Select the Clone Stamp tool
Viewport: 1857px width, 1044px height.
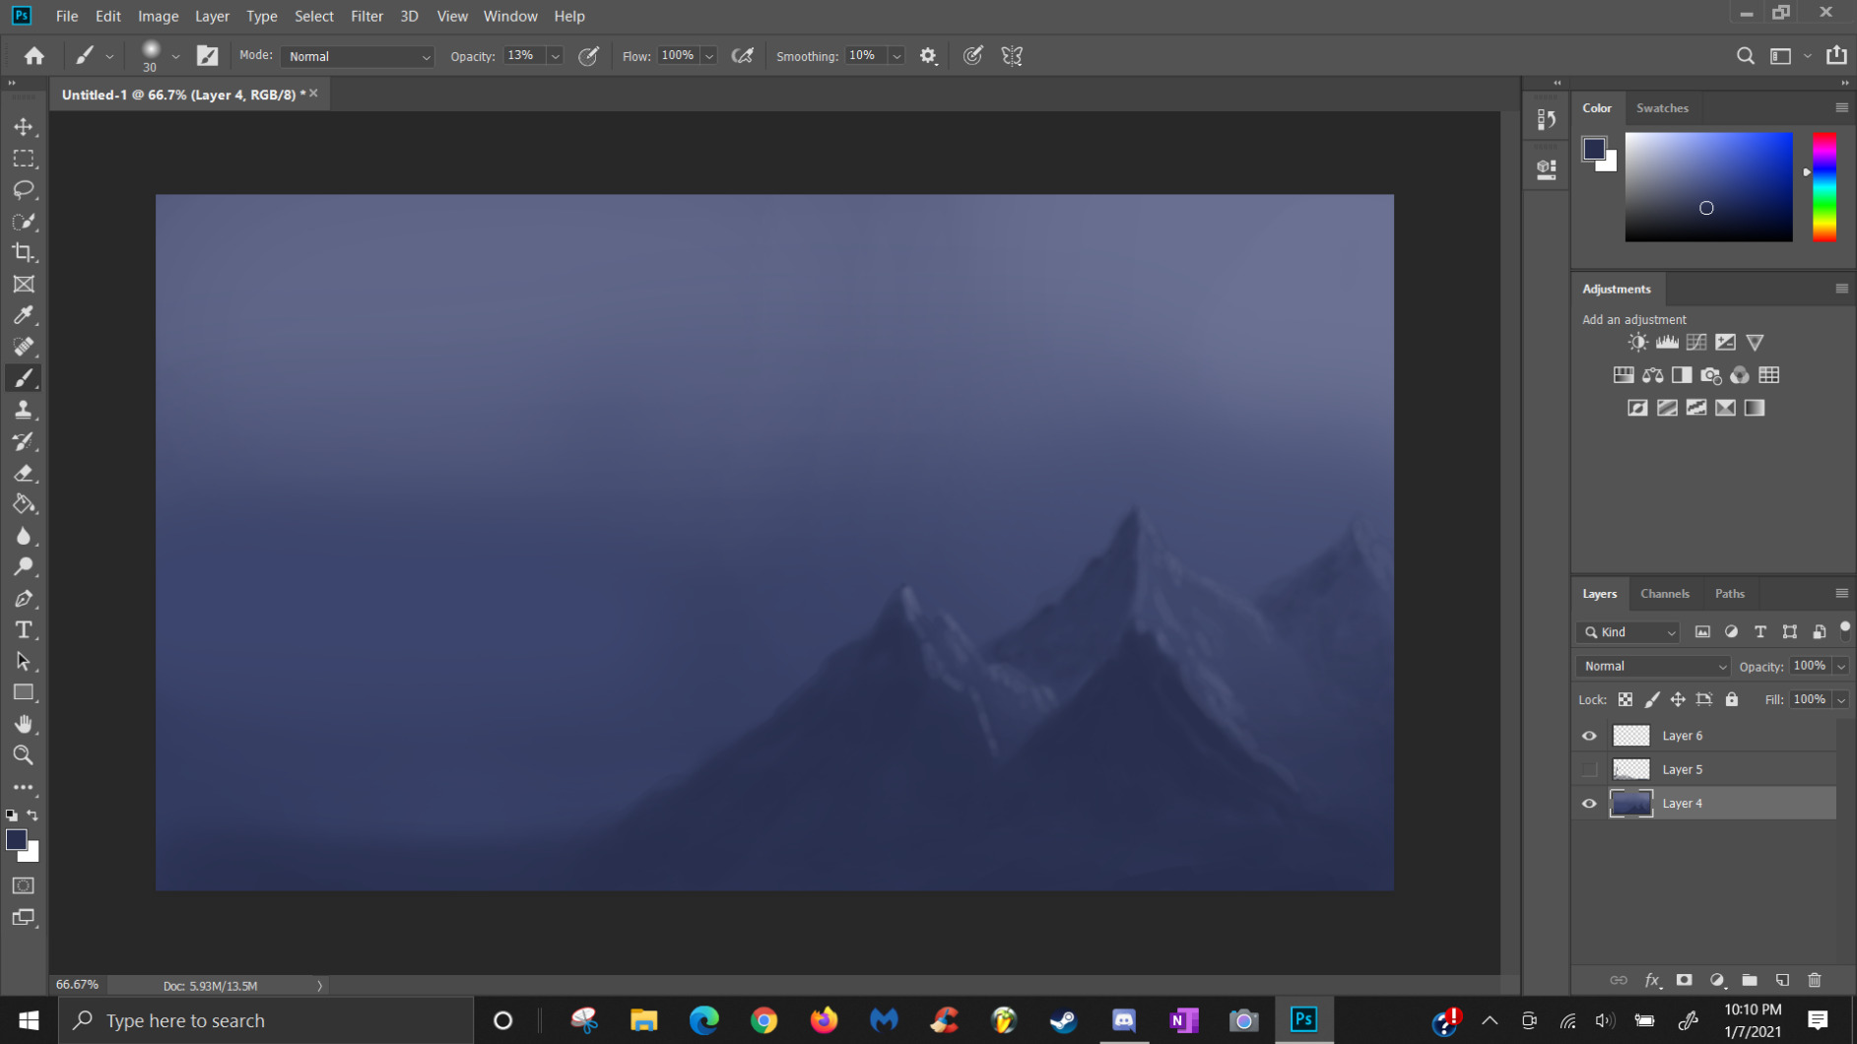24,410
